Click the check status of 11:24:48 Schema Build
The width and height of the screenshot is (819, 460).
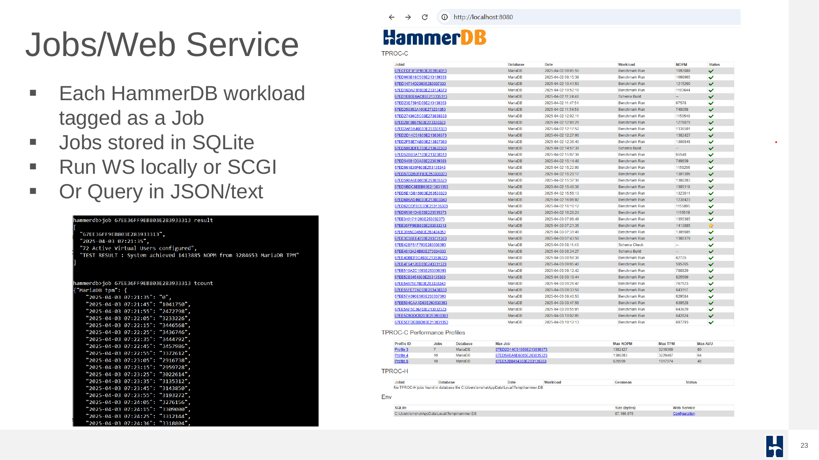point(711,97)
